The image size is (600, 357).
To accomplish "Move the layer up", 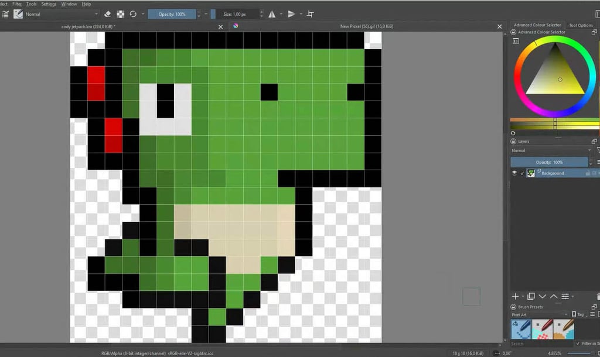I will (554, 296).
